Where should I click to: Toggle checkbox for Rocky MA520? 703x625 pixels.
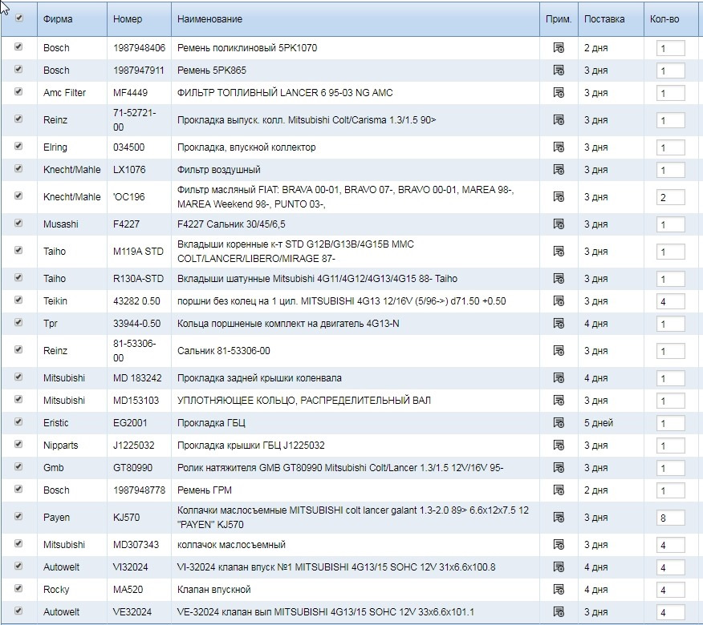click(x=18, y=588)
